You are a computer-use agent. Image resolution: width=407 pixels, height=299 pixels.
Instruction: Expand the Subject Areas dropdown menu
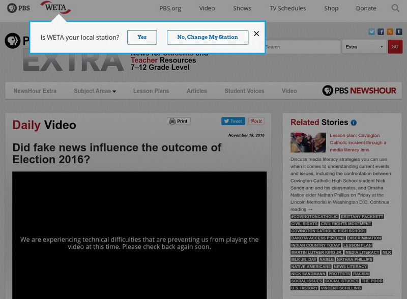[95, 91]
